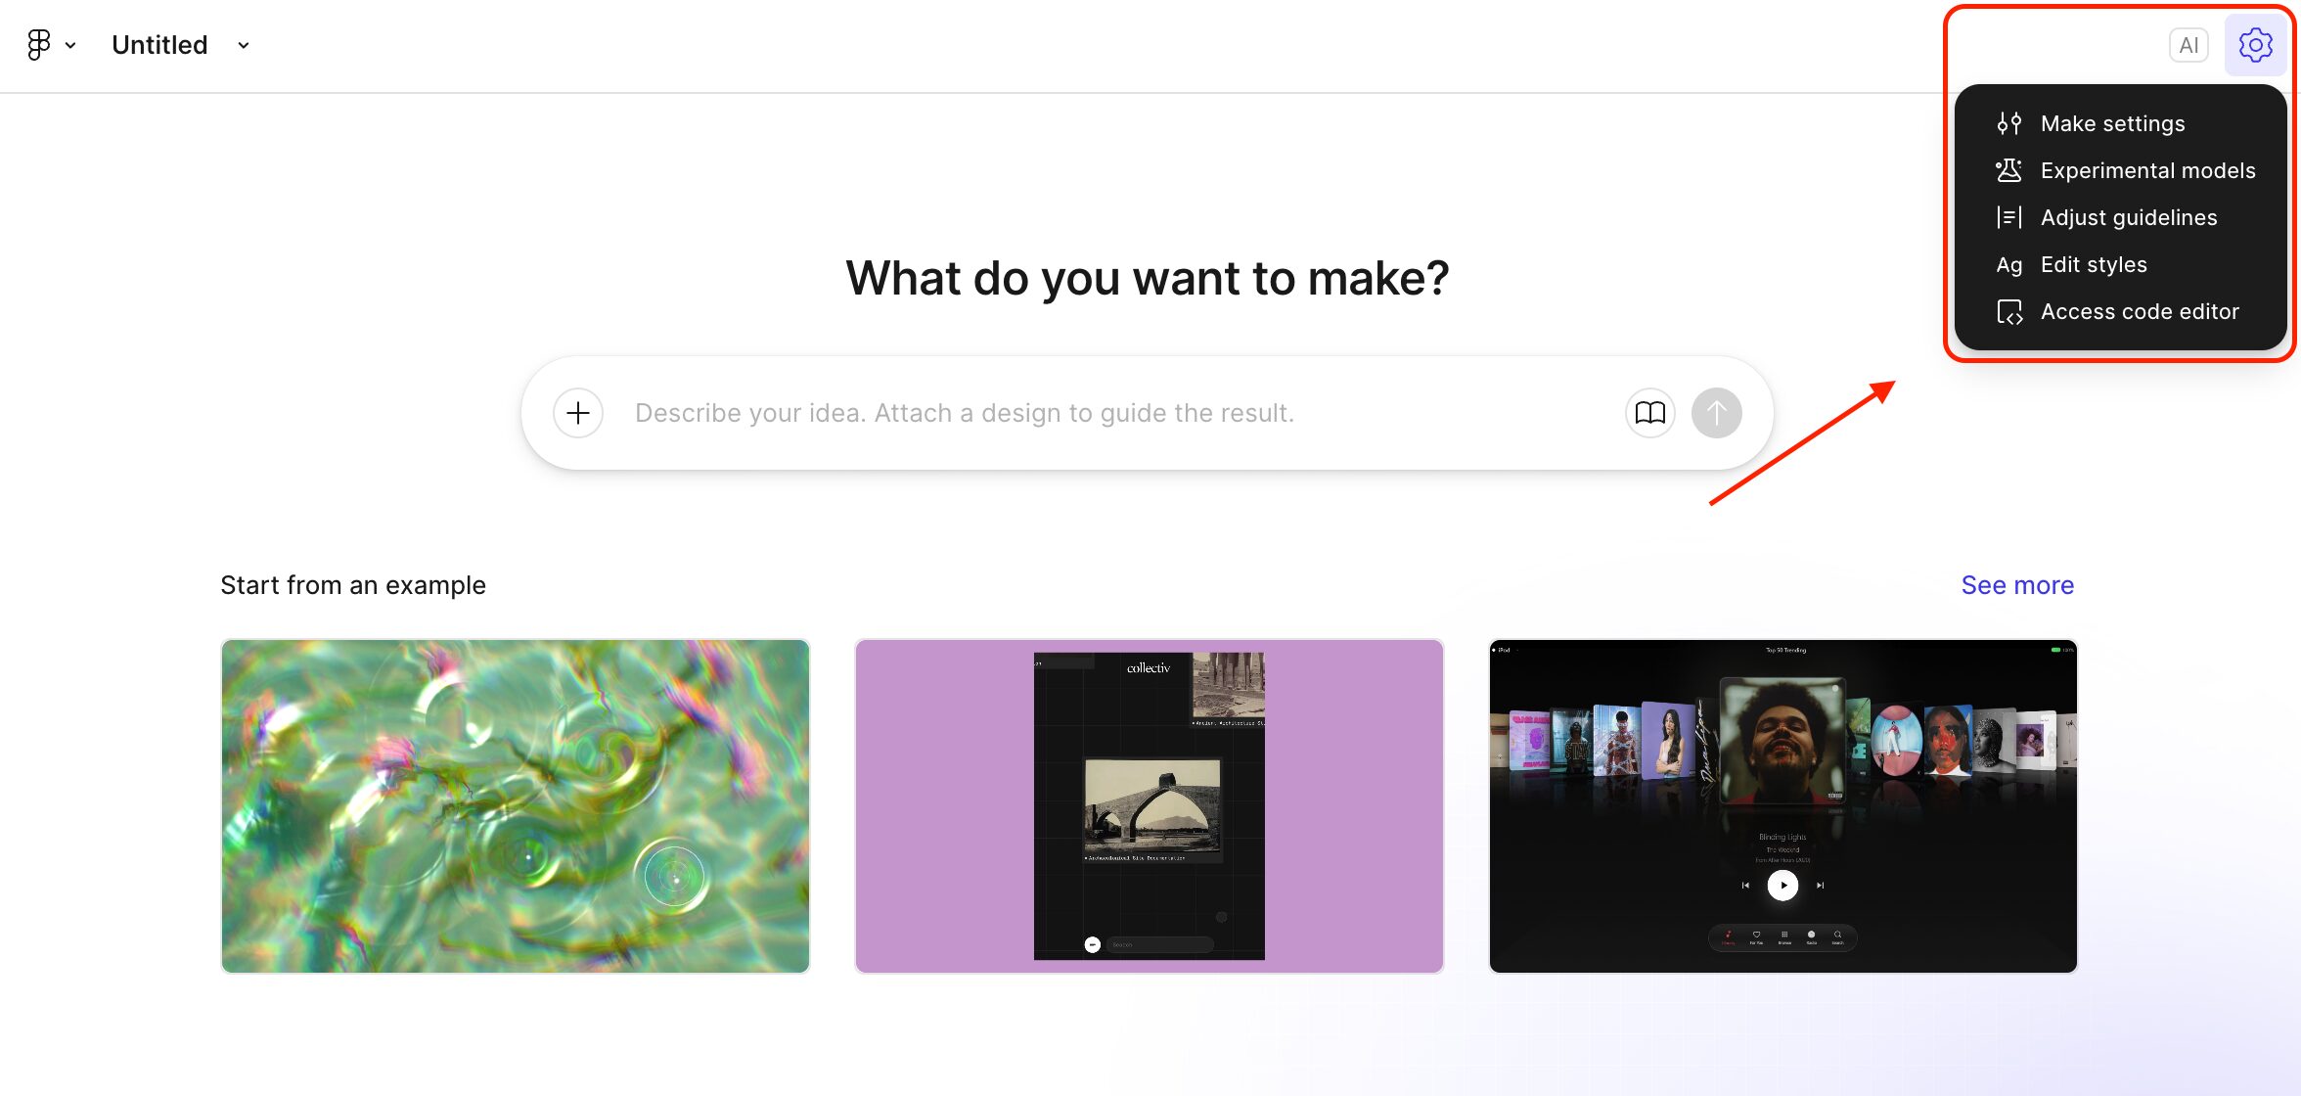This screenshot has width=2301, height=1096.
Task: Open Edit styles entry
Action: click(x=2093, y=264)
